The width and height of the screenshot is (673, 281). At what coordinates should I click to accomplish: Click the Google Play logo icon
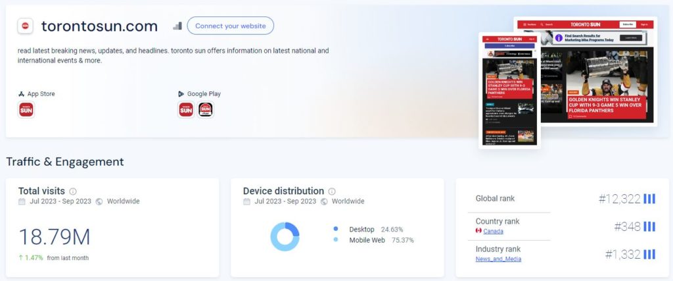coord(181,93)
